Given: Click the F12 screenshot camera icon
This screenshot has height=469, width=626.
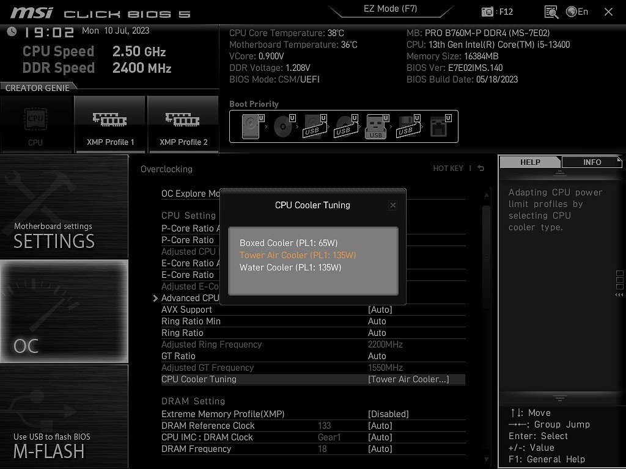Looking at the screenshot, I should point(487,12).
